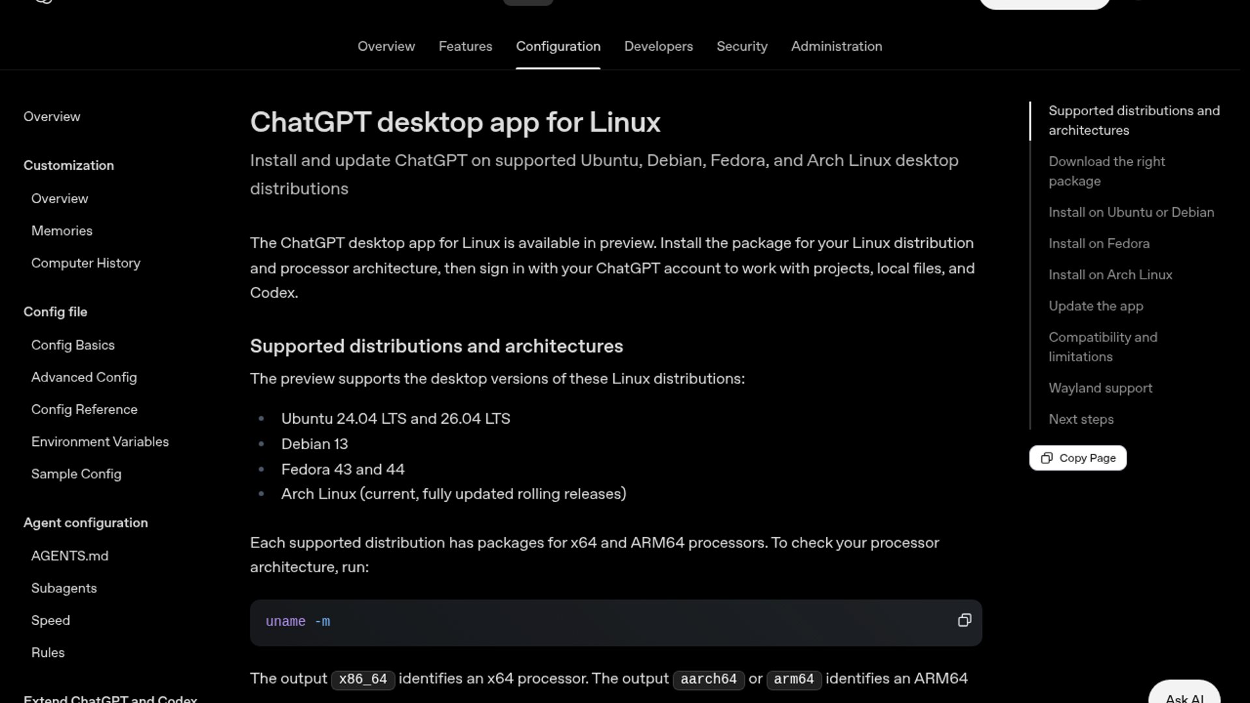Jump to Update the app section
The image size is (1250, 703).
click(1096, 306)
